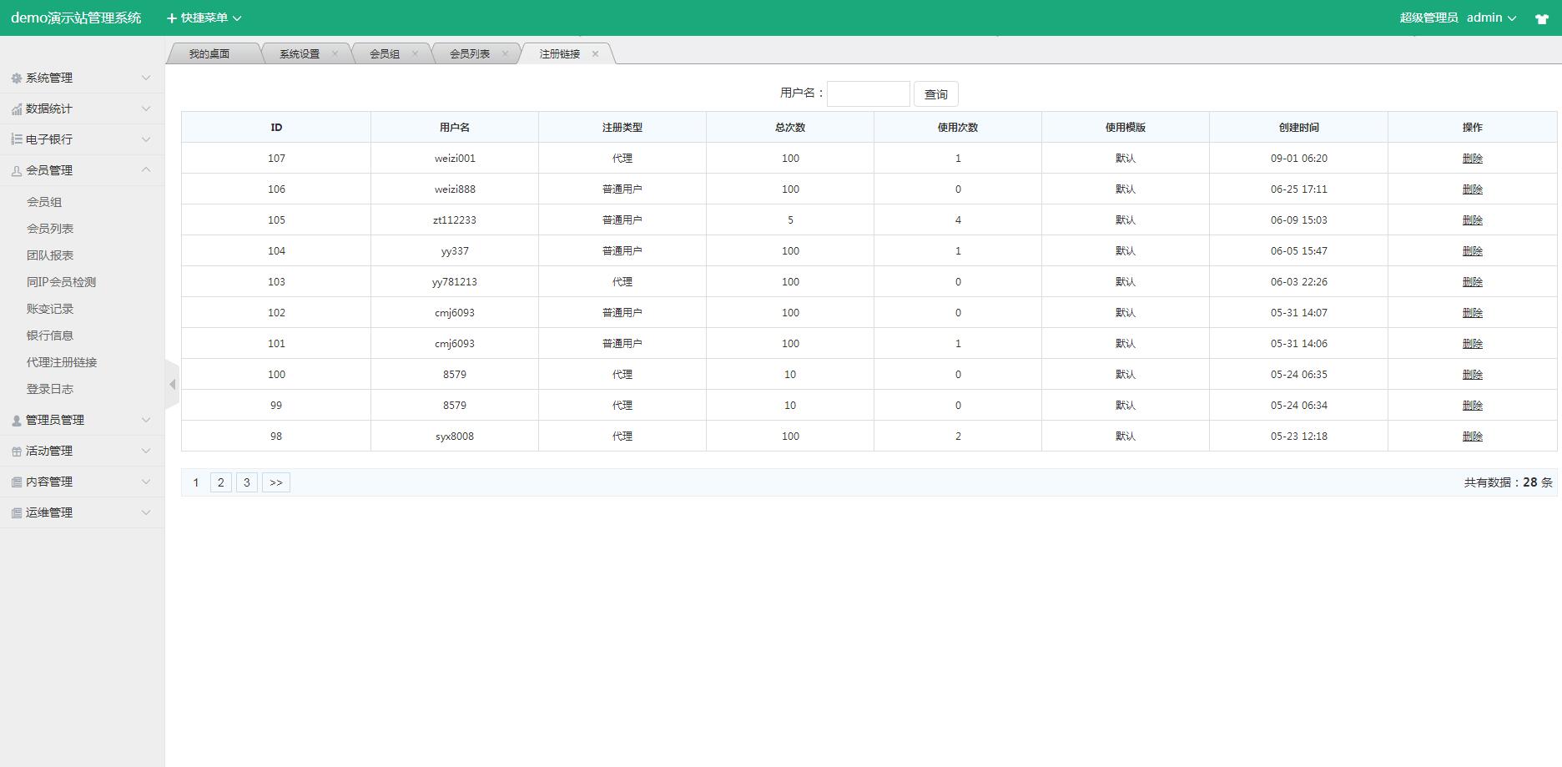Switch to the 会员组 tab

[385, 53]
